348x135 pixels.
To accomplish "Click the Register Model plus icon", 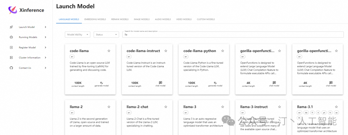I will tap(11, 47).
